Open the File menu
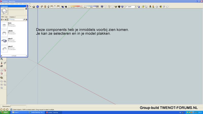Image resolution: width=203 pixels, height=114 pixels. (x=2, y=4)
